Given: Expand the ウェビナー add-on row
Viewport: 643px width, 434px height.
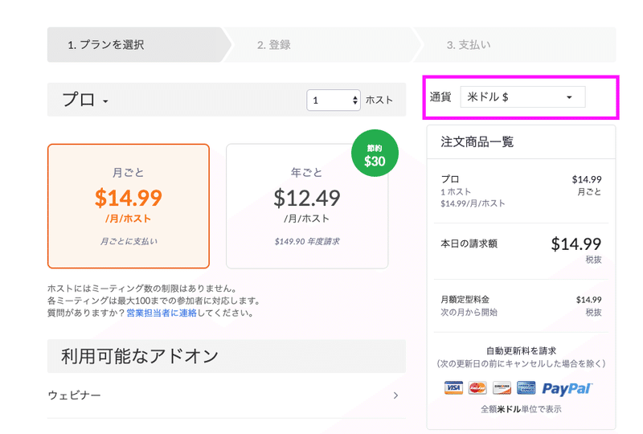Looking at the screenshot, I should tap(227, 395).
